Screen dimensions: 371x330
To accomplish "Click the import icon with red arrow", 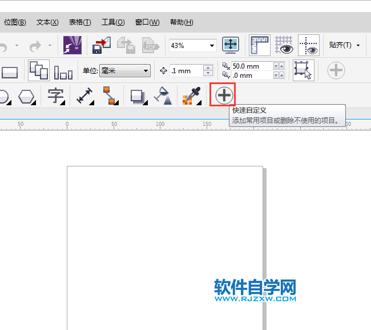I will click(102, 45).
